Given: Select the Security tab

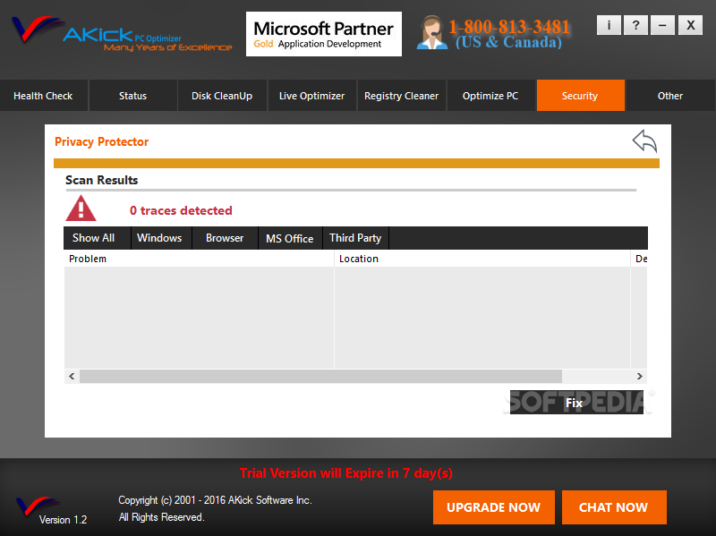Looking at the screenshot, I should (x=580, y=96).
